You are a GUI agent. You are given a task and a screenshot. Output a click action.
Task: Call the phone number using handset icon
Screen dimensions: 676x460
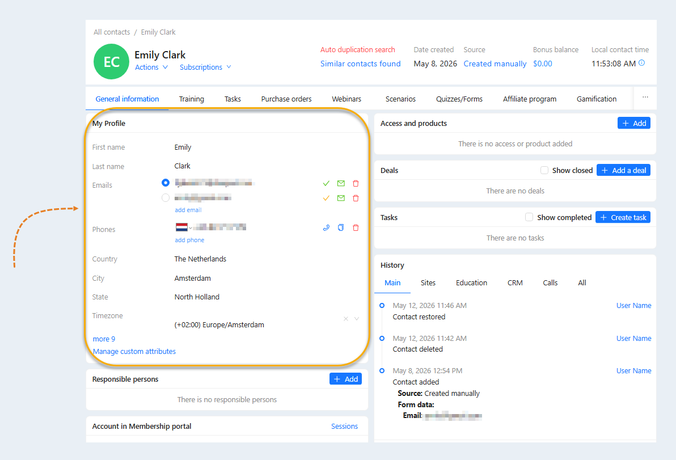pos(326,227)
